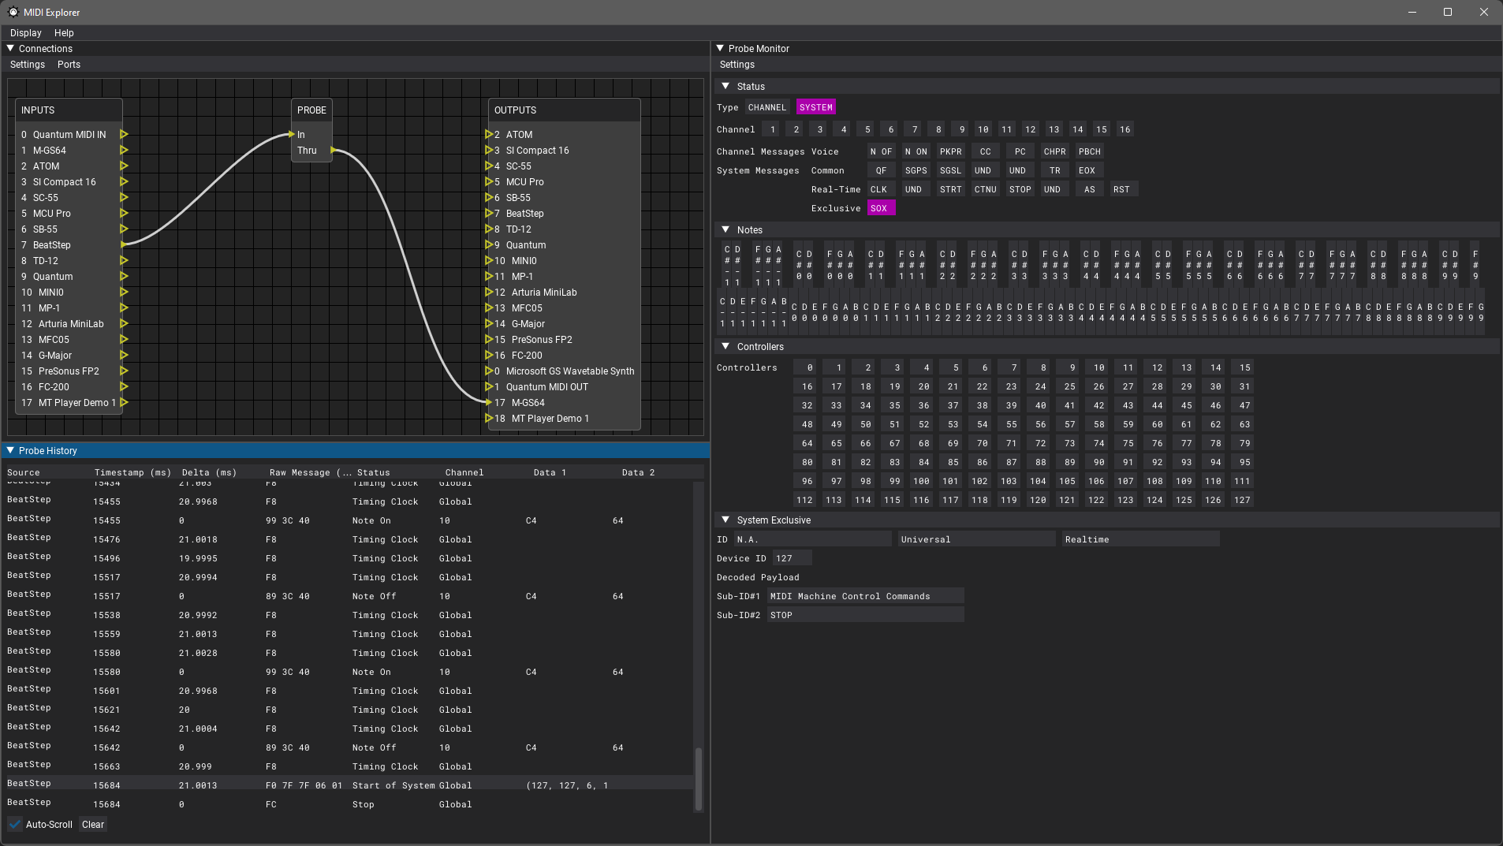The image size is (1503, 846).
Task: Disable the Auto-Scroll checkbox
Action: [x=14, y=824]
